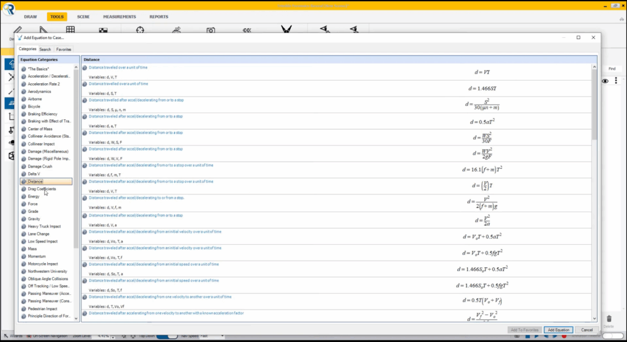Click the globe icon beside Momentum category
627x342 pixels.
click(23, 256)
